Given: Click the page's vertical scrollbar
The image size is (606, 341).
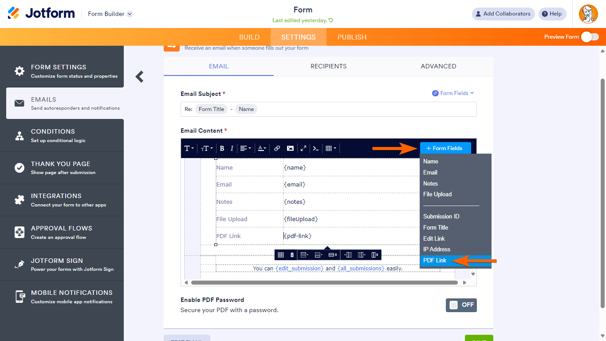Looking at the screenshot, I should click(x=602, y=194).
